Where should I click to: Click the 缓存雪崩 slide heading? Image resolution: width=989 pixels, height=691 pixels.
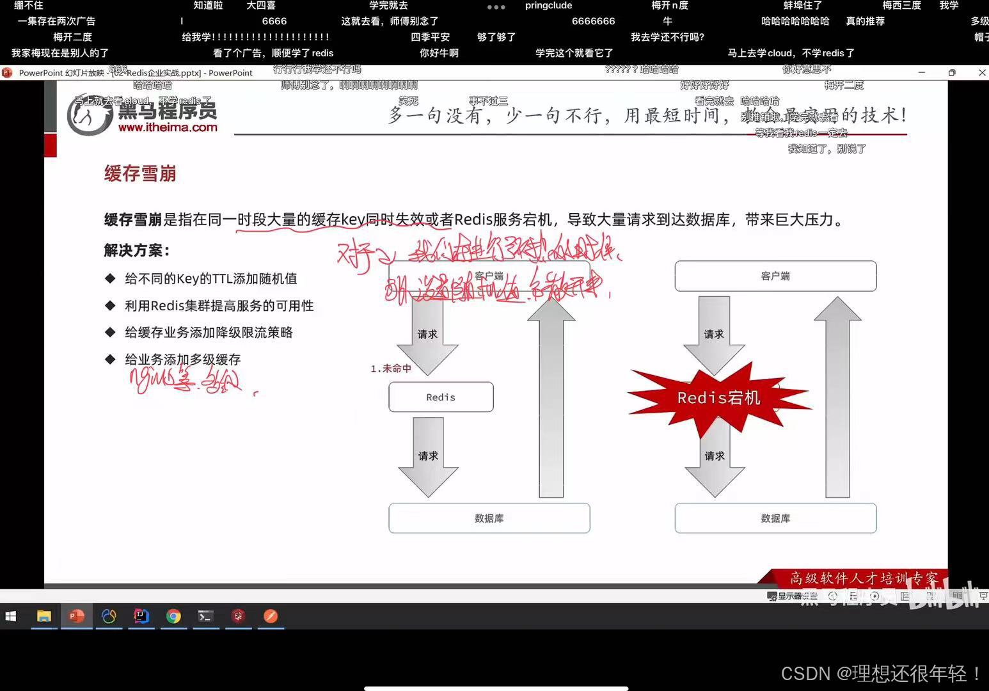click(x=140, y=173)
